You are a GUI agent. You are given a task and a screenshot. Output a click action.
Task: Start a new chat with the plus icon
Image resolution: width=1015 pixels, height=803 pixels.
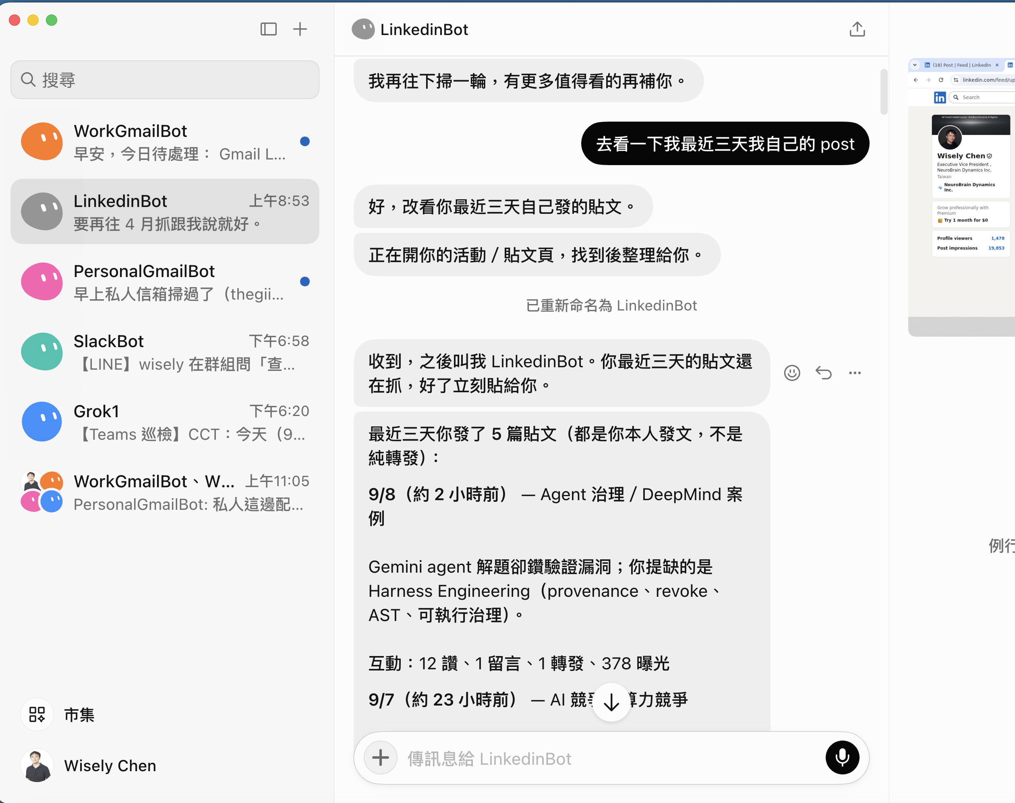pos(300,29)
